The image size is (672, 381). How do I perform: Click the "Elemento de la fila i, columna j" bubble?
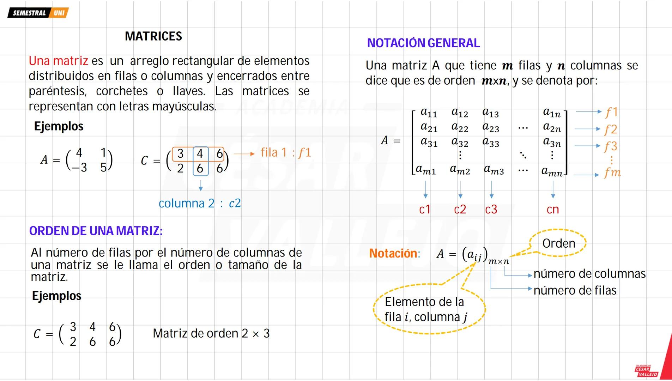(x=429, y=309)
